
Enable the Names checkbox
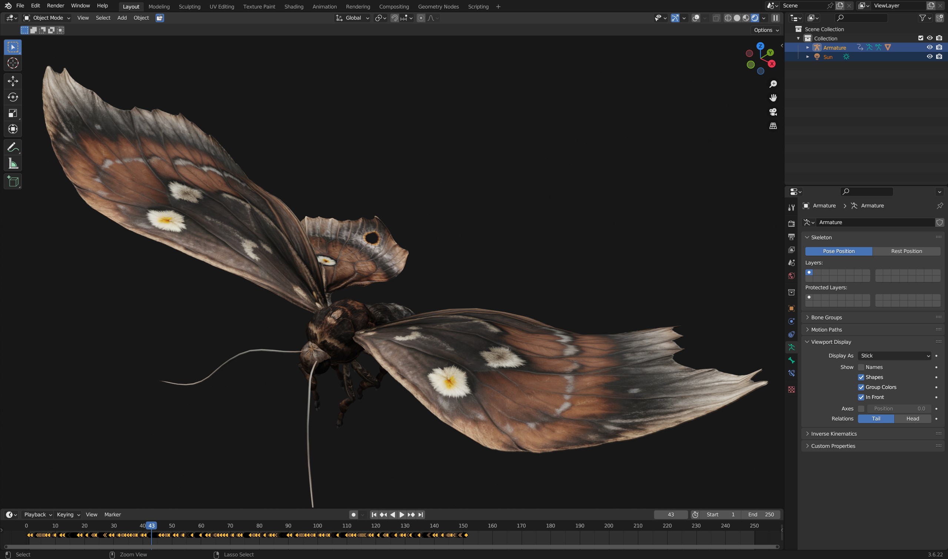861,367
